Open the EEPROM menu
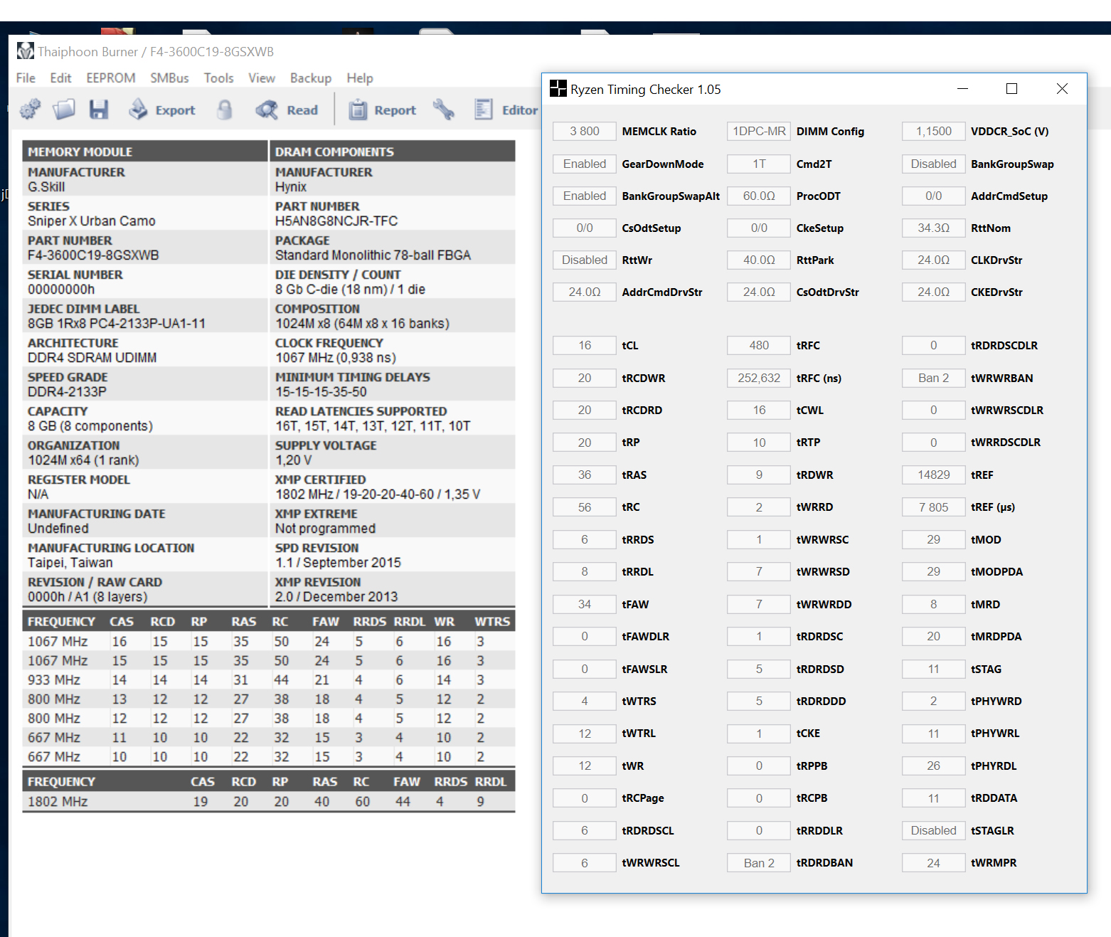 [x=111, y=78]
